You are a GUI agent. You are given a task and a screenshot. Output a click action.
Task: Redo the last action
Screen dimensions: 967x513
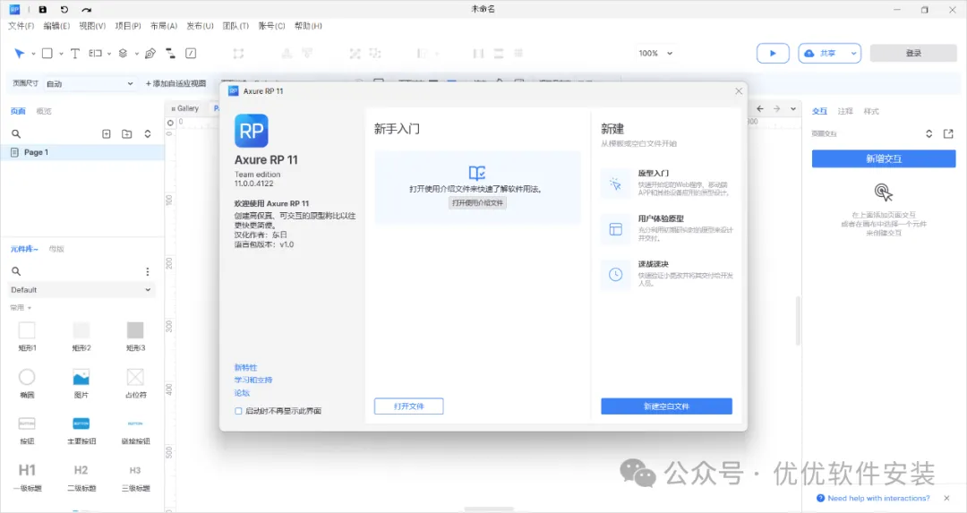pos(86,9)
